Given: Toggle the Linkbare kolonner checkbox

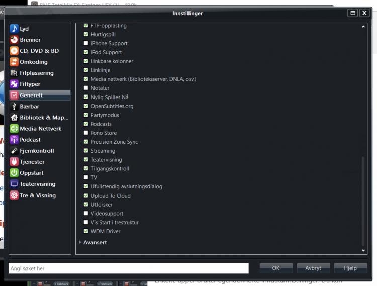Looking at the screenshot, I should 86,61.
